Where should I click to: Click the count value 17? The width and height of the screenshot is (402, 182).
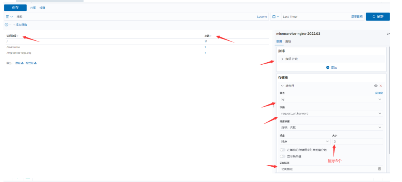206,42
